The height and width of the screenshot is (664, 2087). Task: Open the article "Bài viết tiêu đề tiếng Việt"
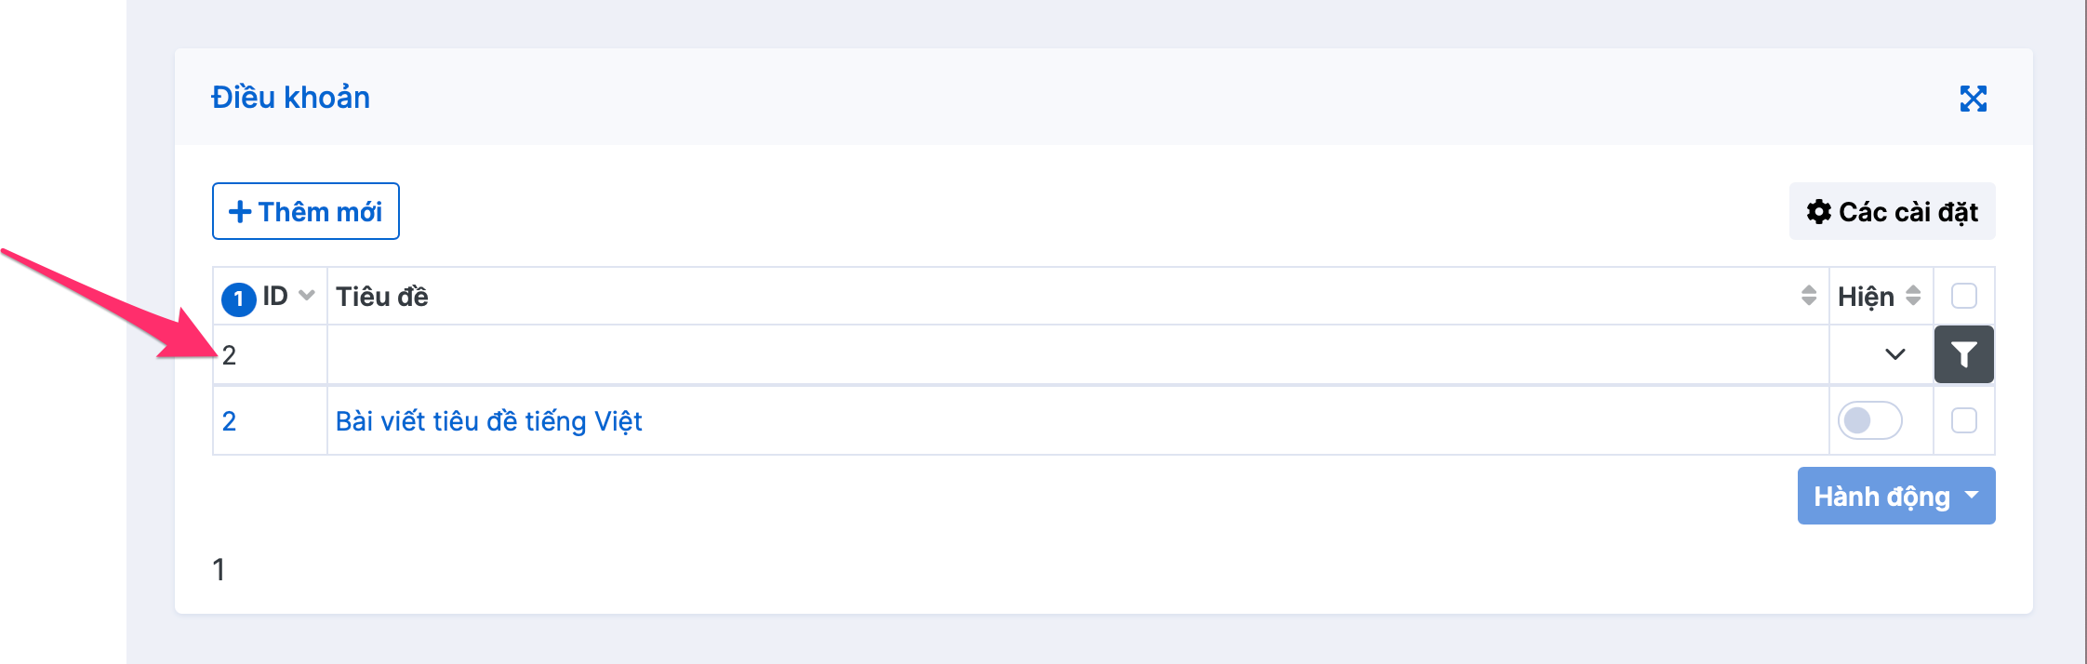pos(488,421)
